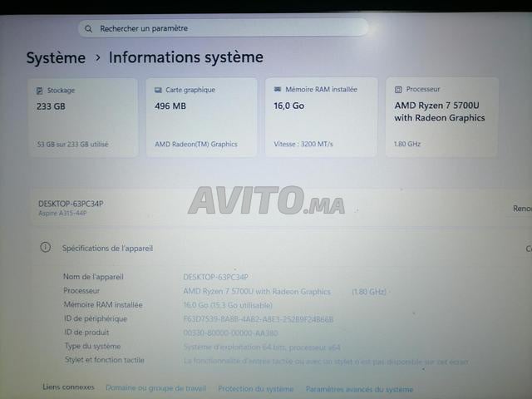The width and height of the screenshot is (532, 399).
Task: Select the device ID value starting F63D7539
Action: [x=259, y=319]
